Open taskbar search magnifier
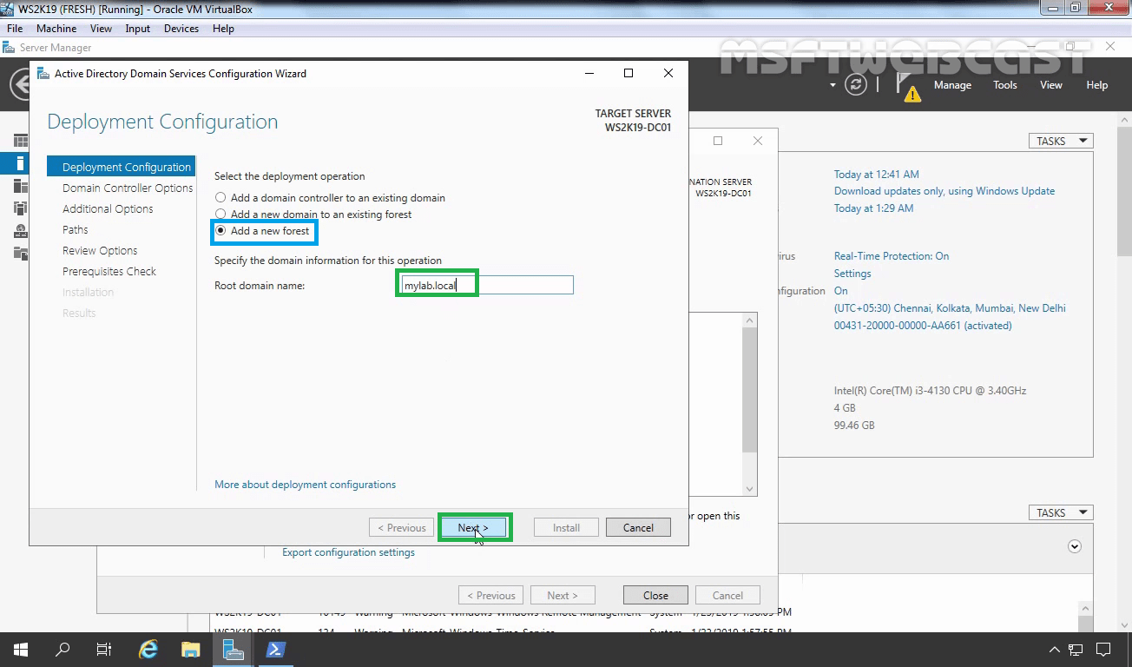This screenshot has height=667, width=1132. (63, 649)
